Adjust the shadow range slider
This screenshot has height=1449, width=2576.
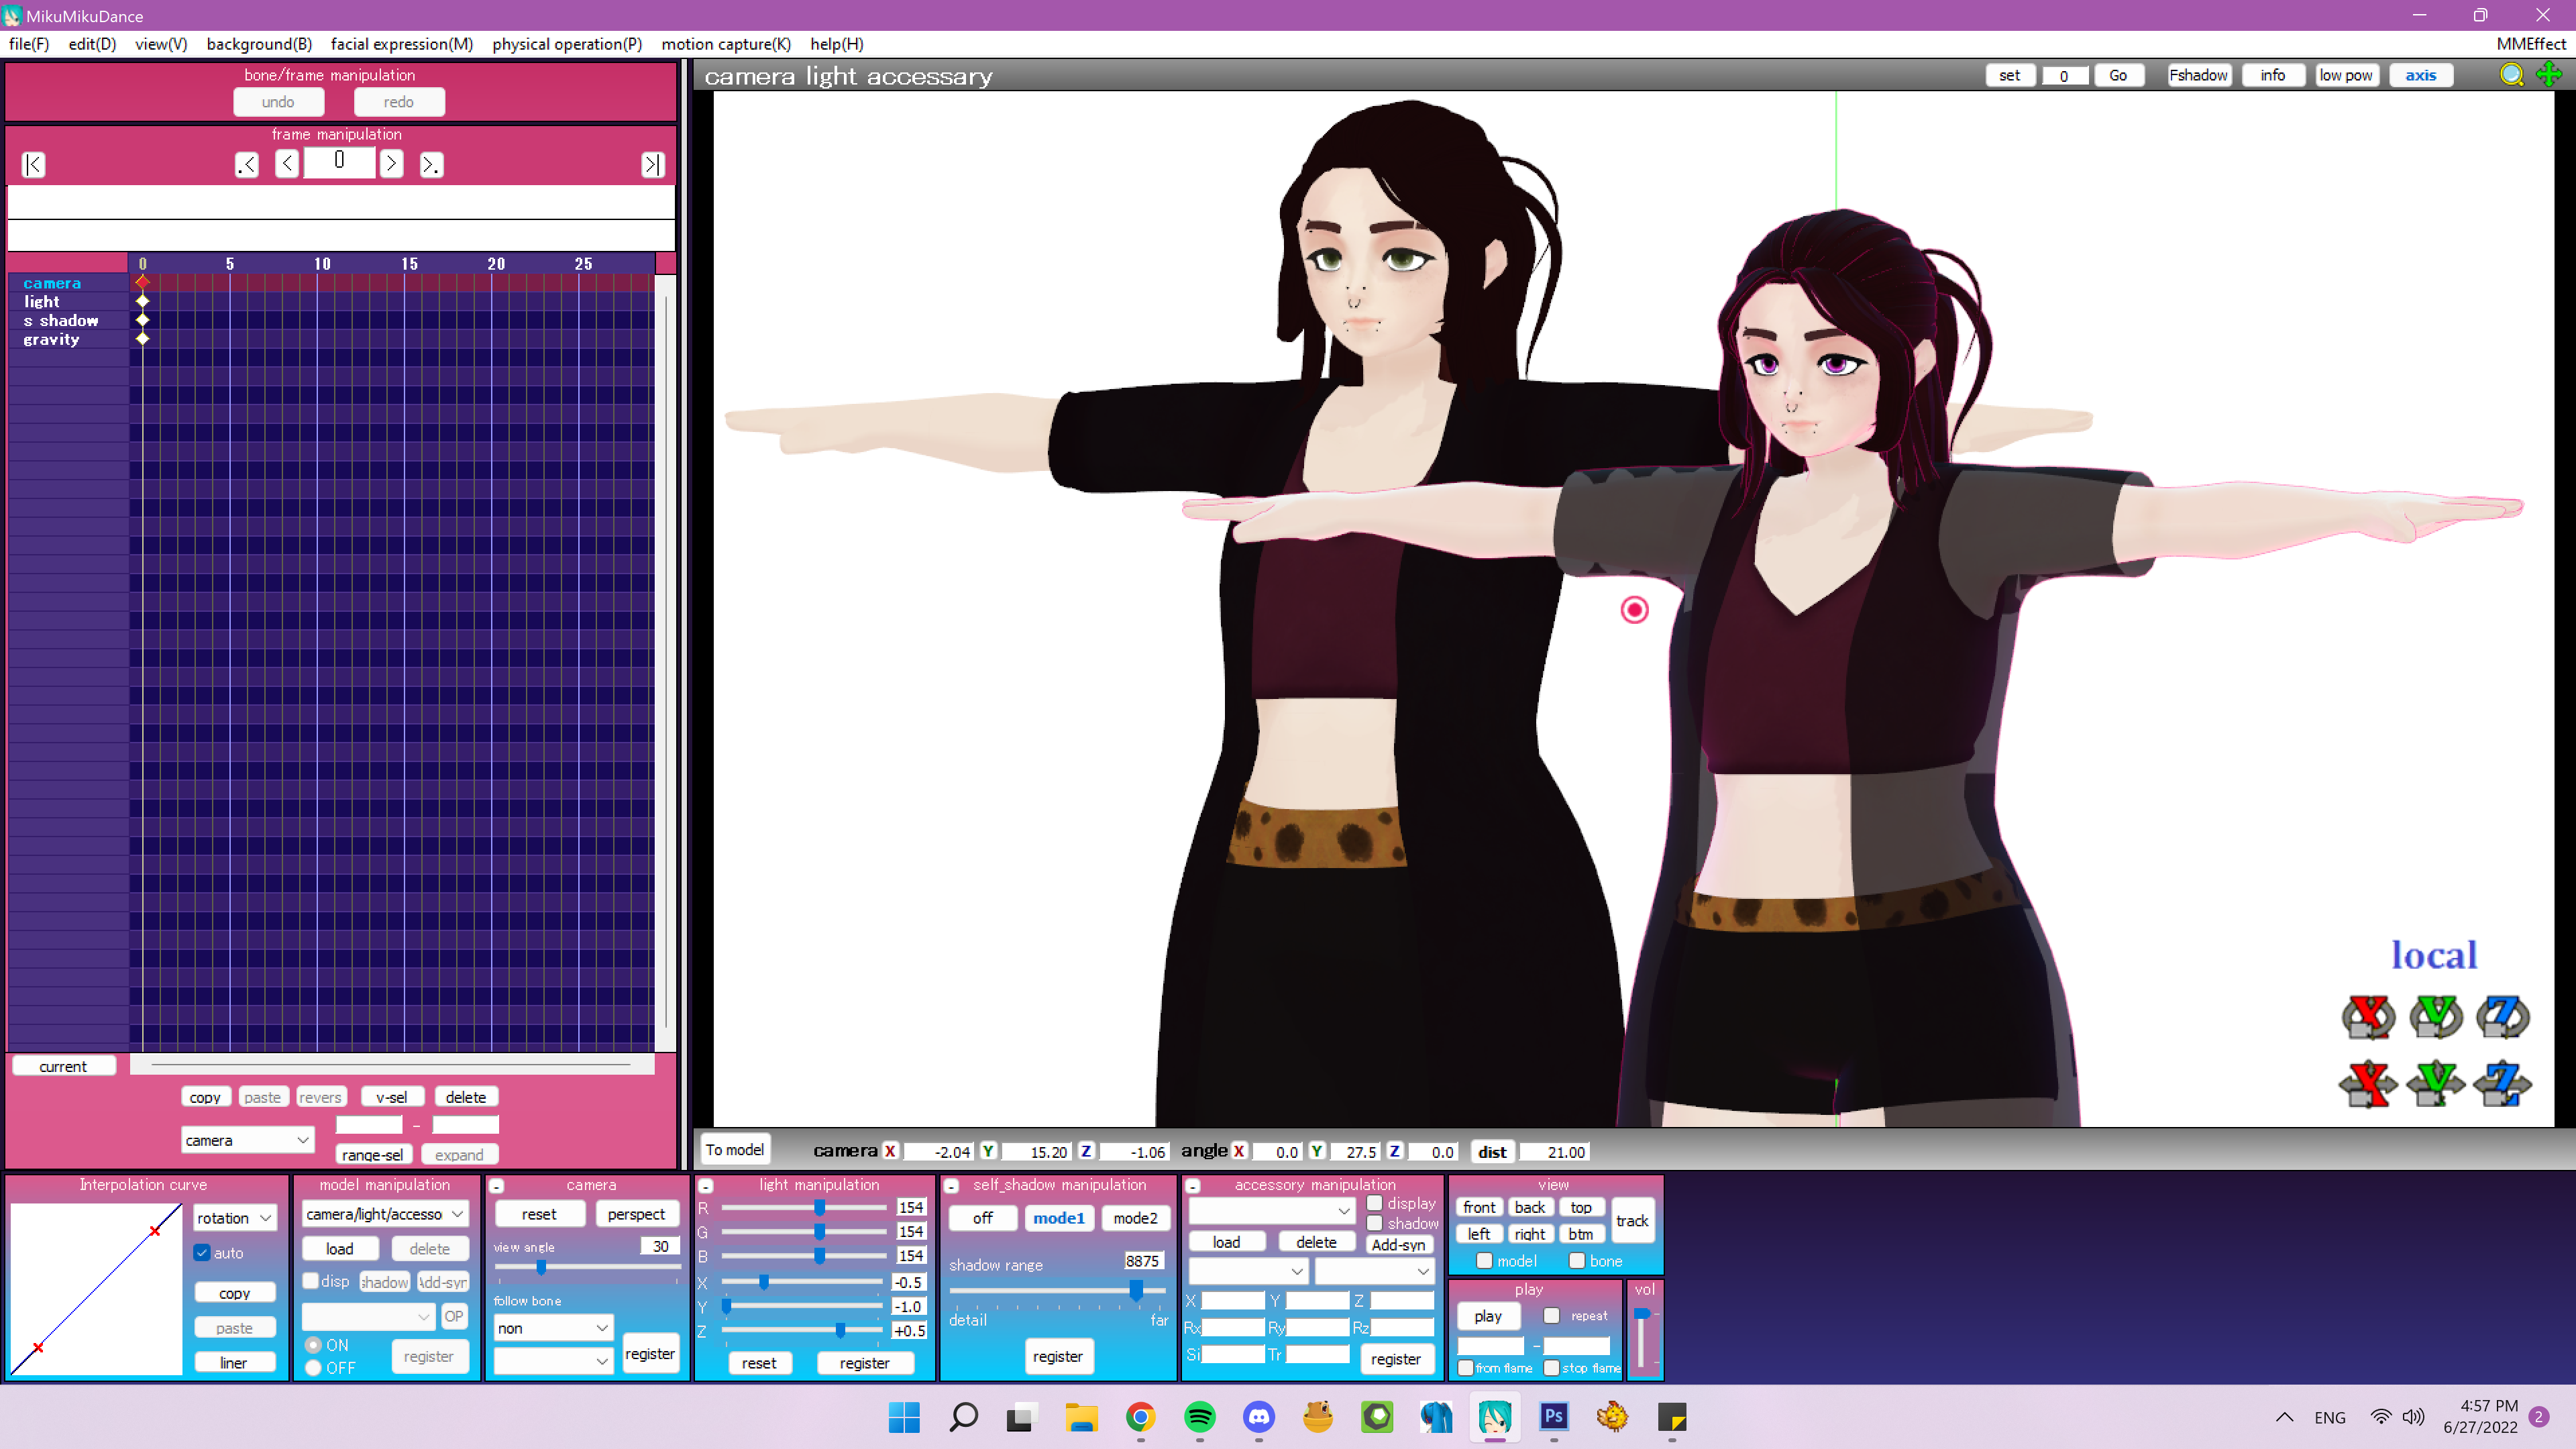1136,1291
